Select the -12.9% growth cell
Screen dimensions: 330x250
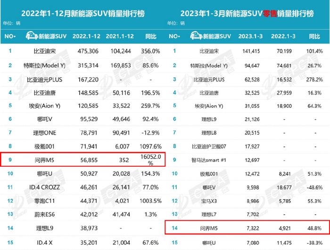pos(150,133)
